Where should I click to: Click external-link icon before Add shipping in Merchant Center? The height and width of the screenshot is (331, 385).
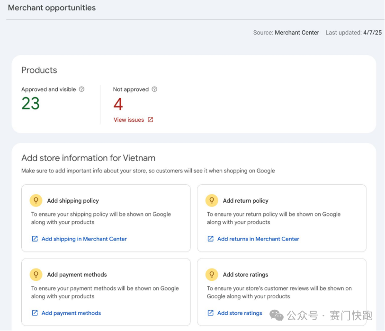point(35,239)
